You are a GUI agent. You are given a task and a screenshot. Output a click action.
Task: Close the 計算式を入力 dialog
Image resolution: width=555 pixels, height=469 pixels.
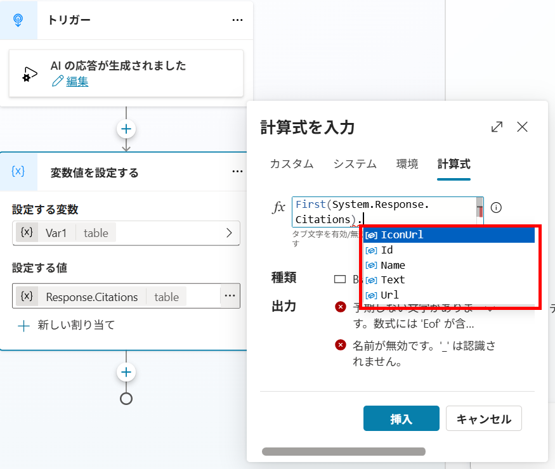(x=522, y=127)
